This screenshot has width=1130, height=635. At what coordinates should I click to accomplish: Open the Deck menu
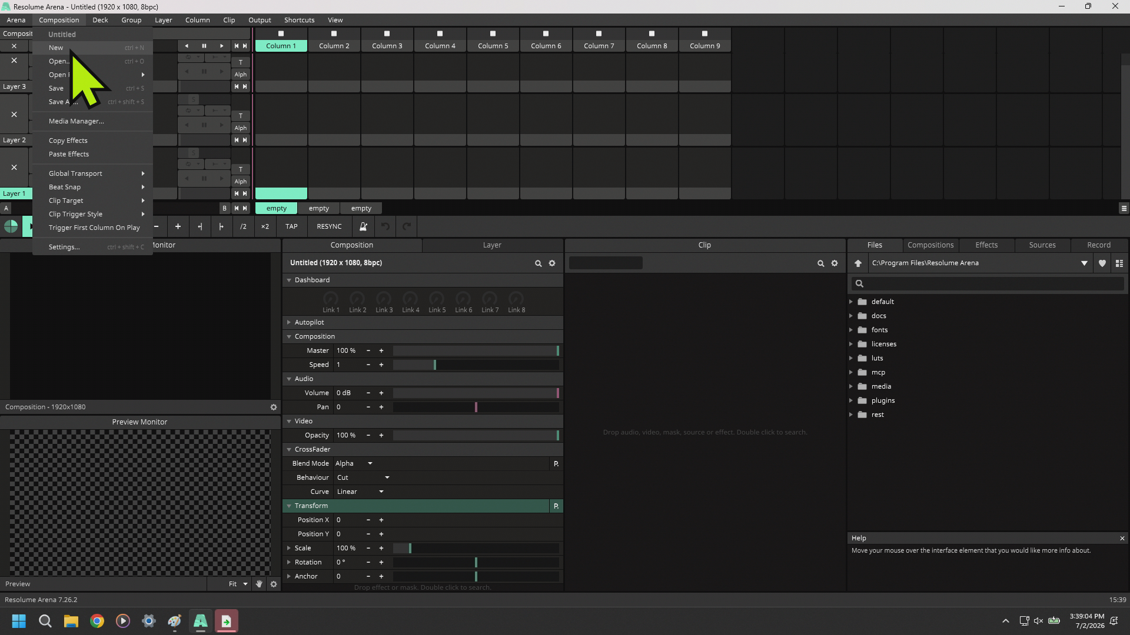tap(100, 20)
